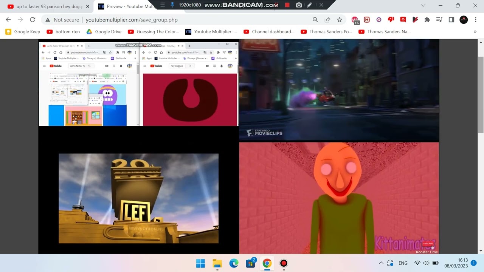Go back with the browser back arrow
This screenshot has width=484, height=272.
click(x=8, y=20)
